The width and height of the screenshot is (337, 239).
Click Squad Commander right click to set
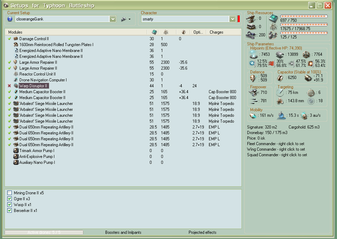(277, 155)
